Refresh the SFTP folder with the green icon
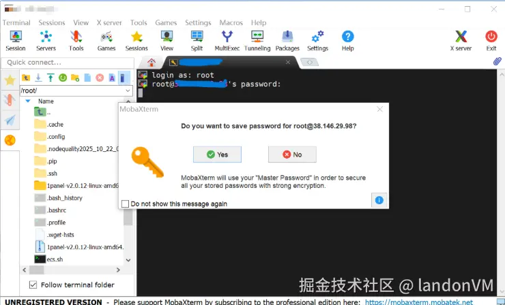The width and height of the screenshot is (505, 305). [63, 78]
